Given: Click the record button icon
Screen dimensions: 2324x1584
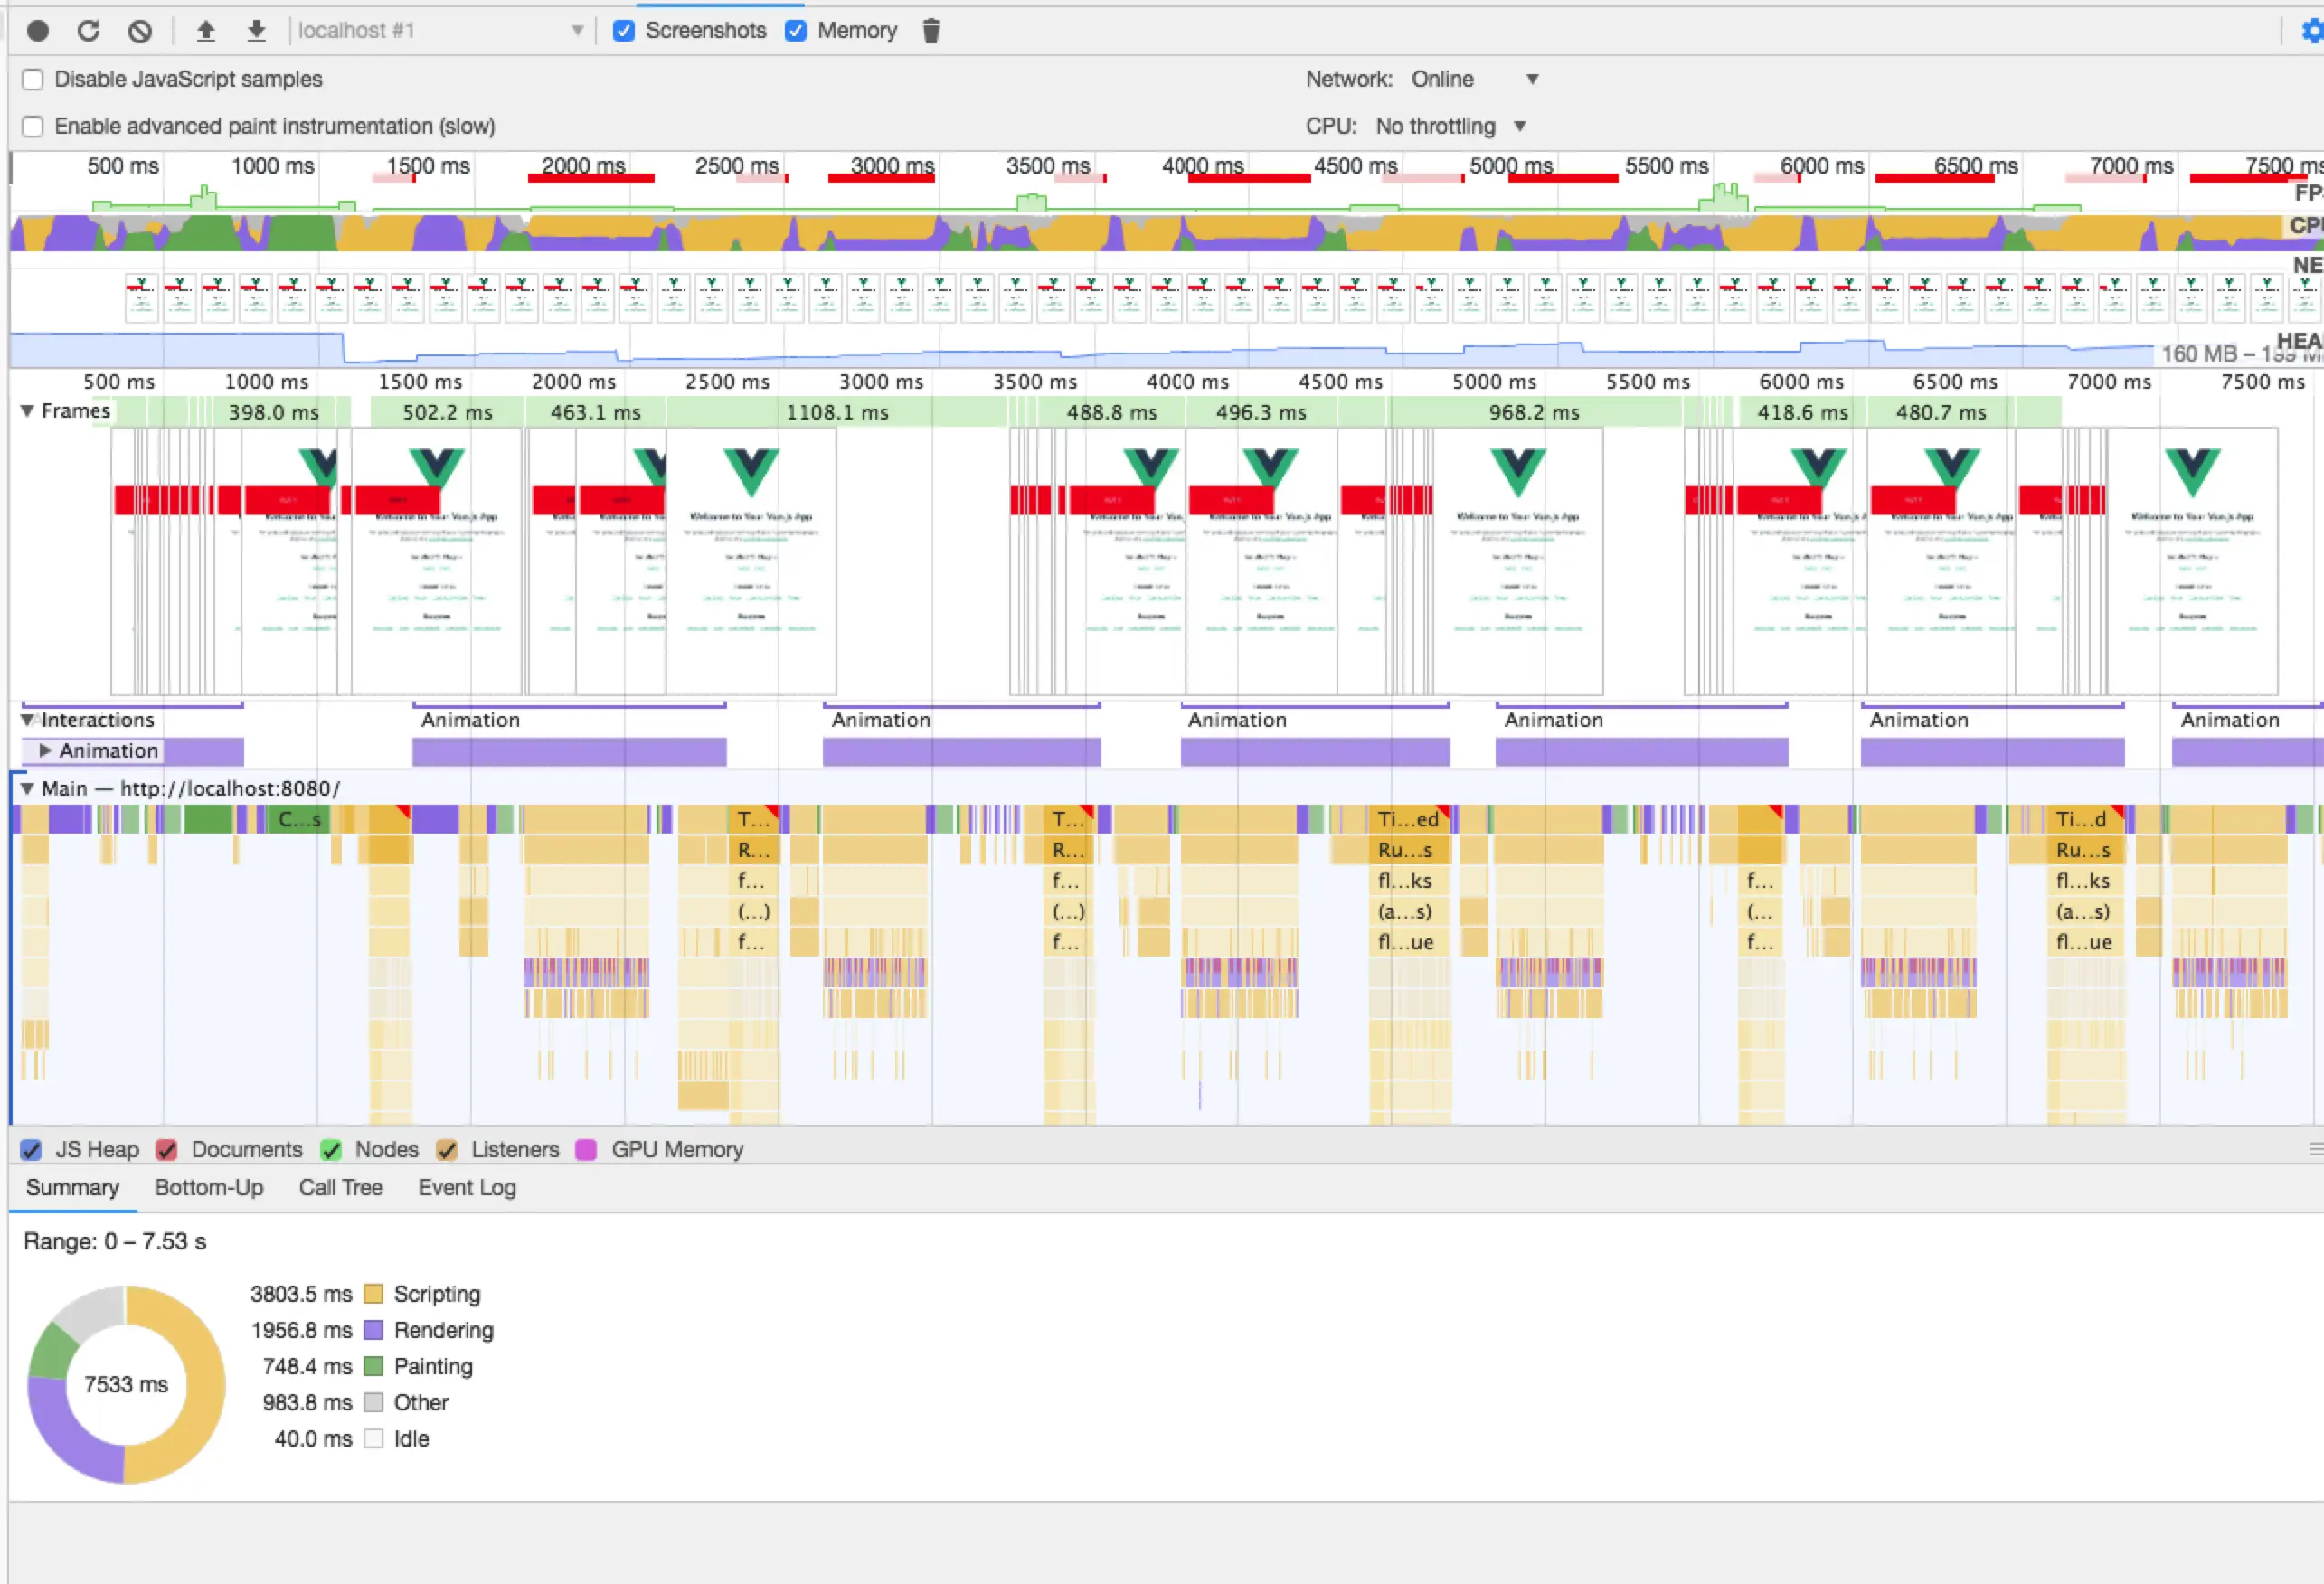Looking at the screenshot, I should [38, 31].
